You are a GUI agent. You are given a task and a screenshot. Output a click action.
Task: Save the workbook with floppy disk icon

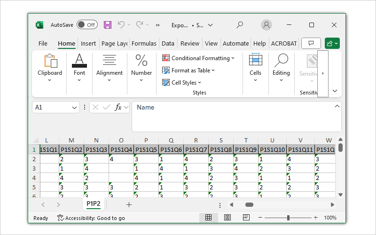(108, 25)
